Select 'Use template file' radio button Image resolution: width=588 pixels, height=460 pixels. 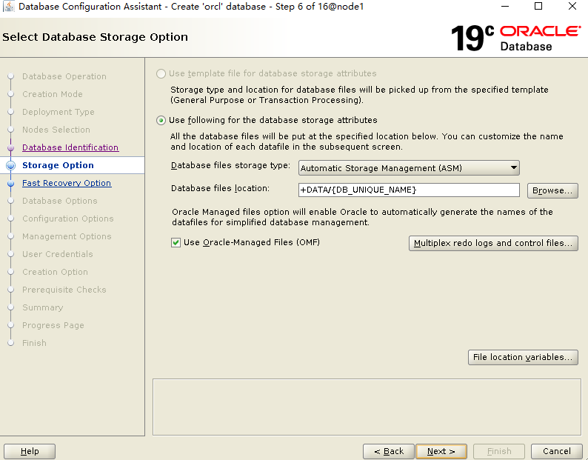[161, 73]
